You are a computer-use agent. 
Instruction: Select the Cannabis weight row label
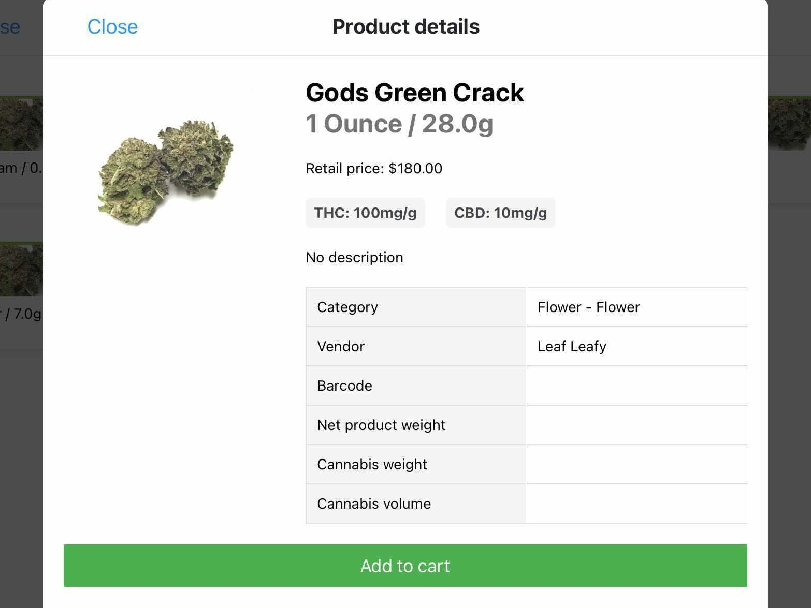372,465
